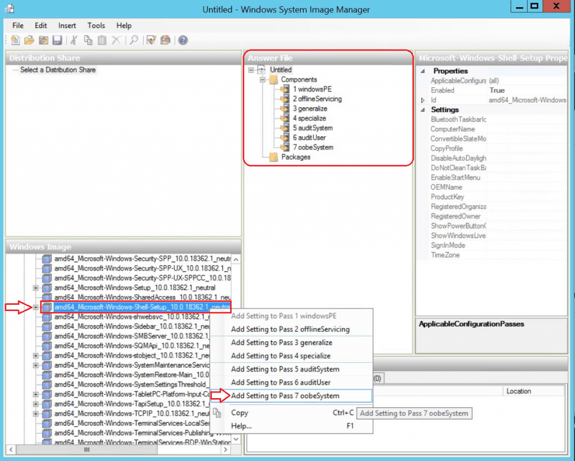Collapse the Settings section triangle
The image size is (575, 461).
coord(422,109)
